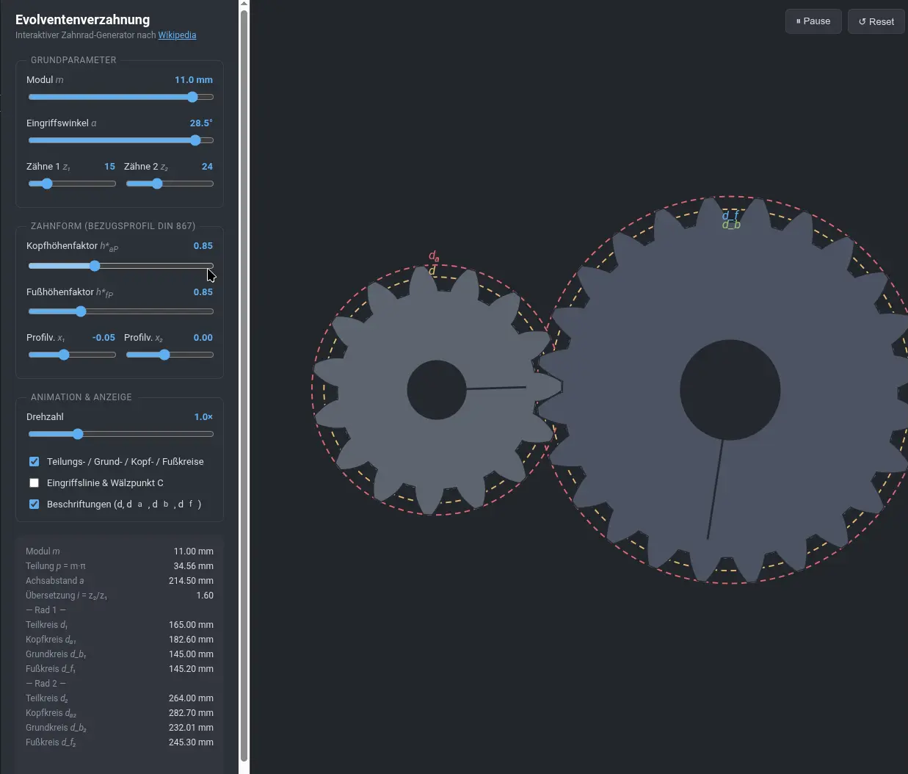Open the Wikipedia link

pos(177,35)
